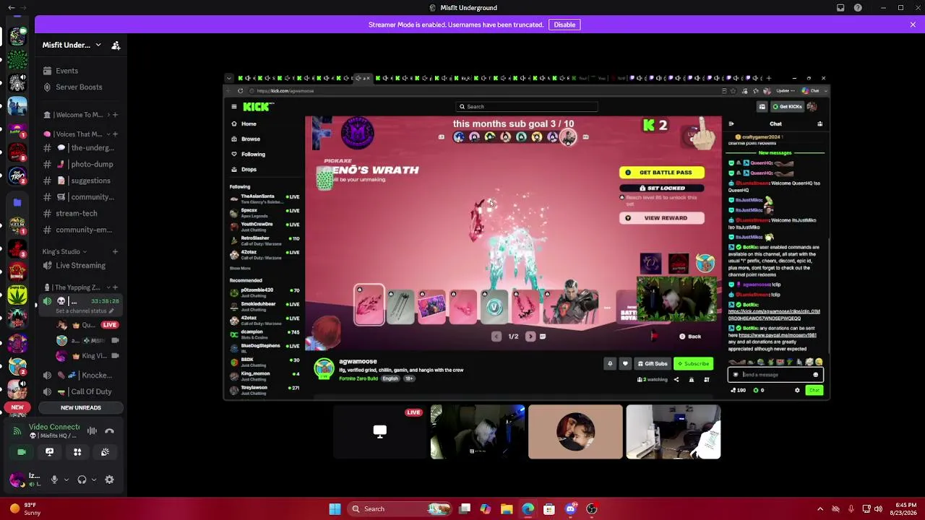Share your screen in Discord
The width and height of the screenshot is (925, 520).
[49, 452]
